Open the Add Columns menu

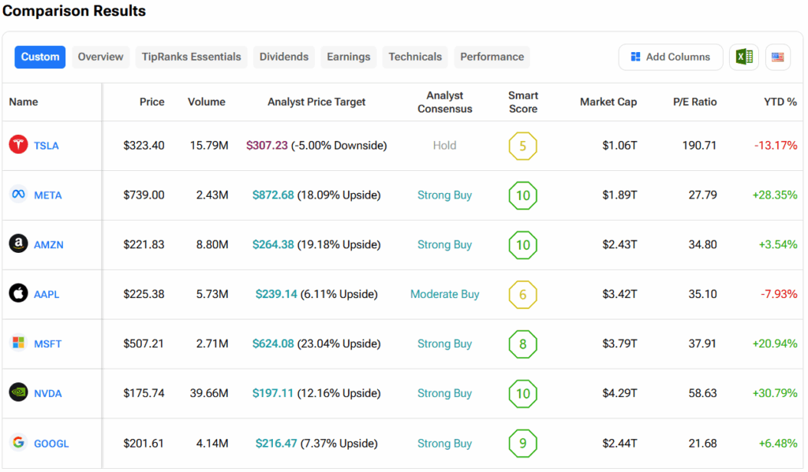(671, 57)
